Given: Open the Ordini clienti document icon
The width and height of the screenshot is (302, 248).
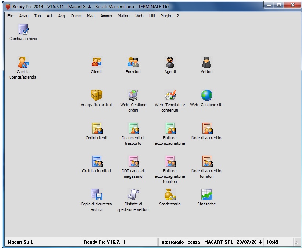Looking at the screenshot, I should coord(96,129).
